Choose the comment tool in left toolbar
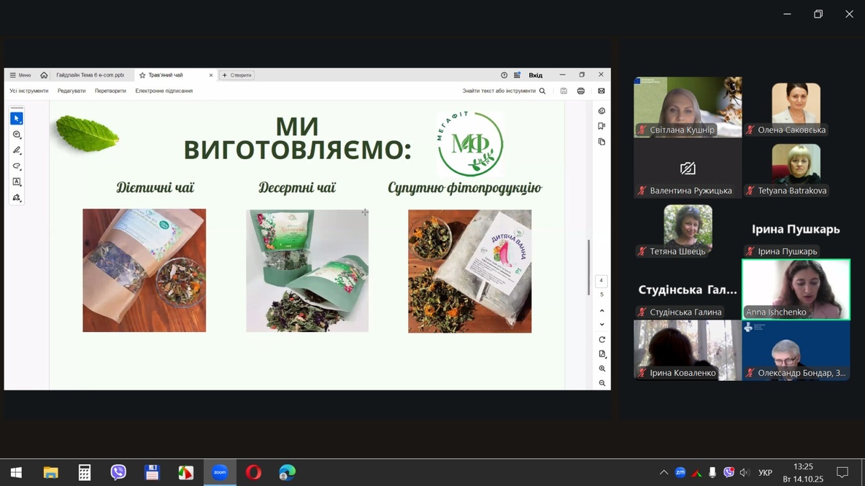Viewport: 865px width, 486px height. (x=17, y=135)
